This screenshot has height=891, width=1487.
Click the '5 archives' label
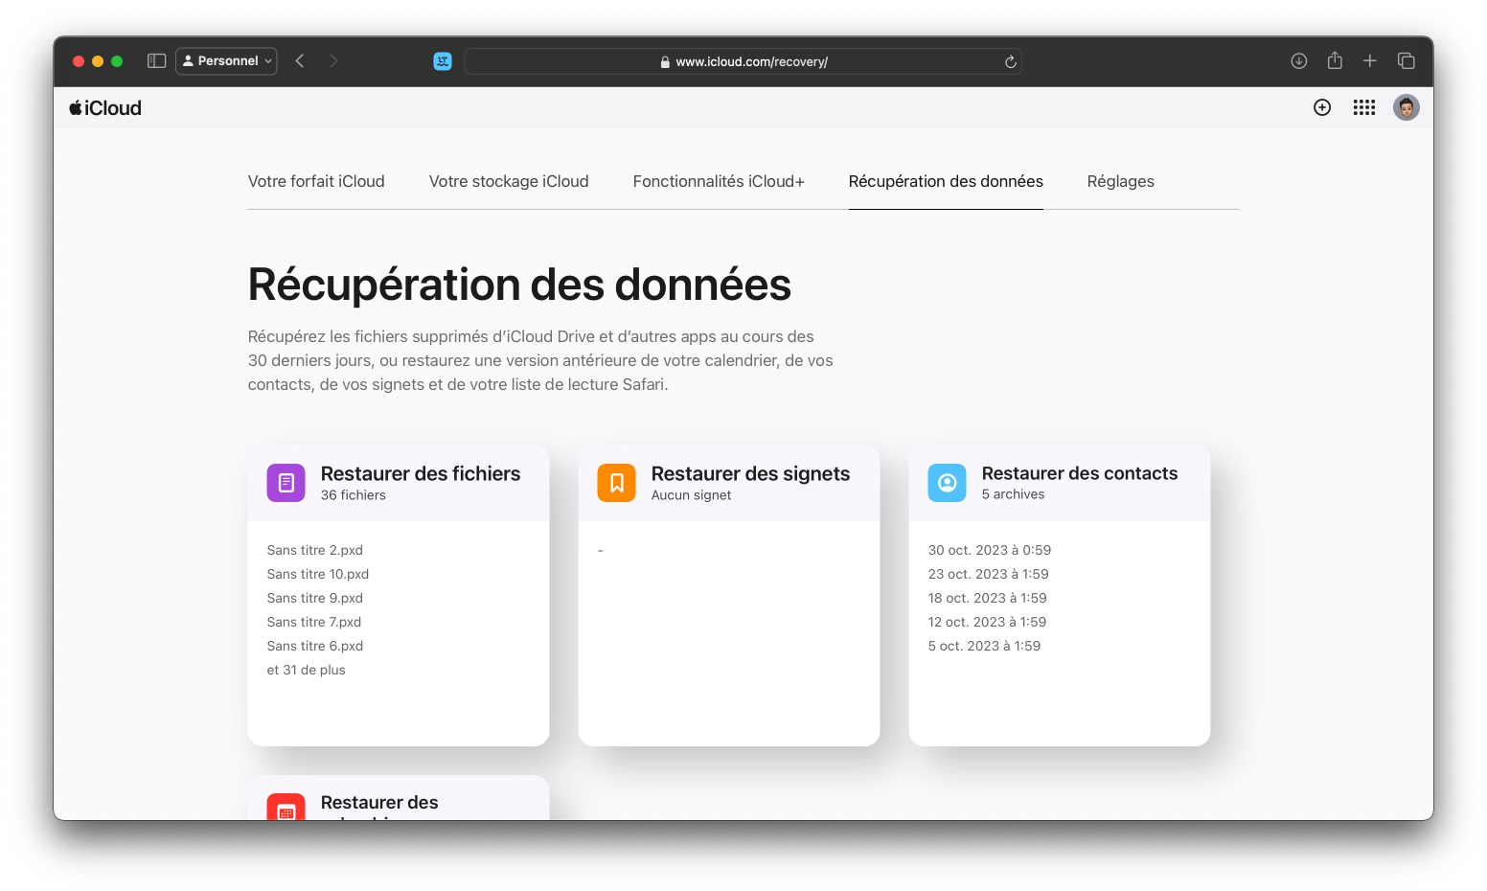(1013, 494)
